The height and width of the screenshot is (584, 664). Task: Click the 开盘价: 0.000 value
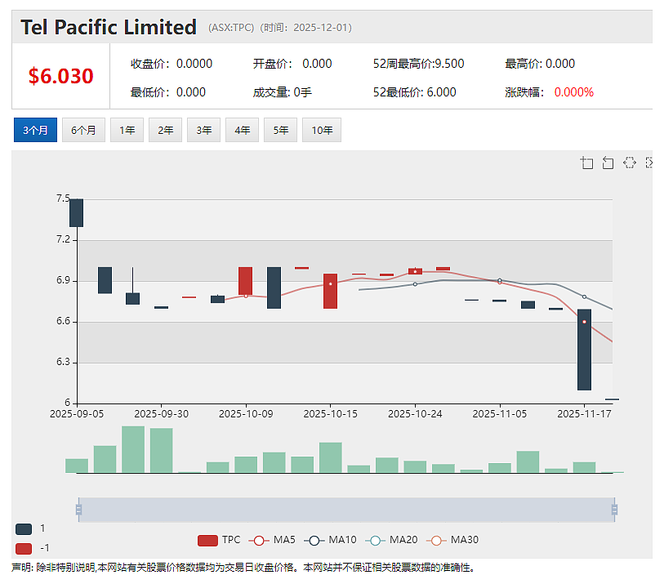point(292,64)
